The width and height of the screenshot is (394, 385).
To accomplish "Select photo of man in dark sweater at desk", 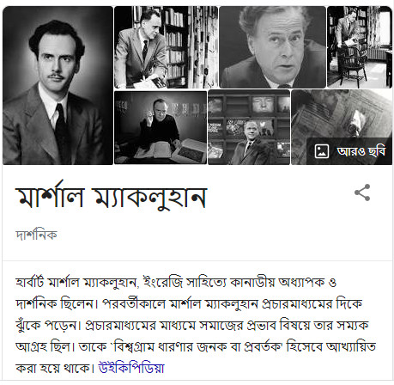I will coord(161,128).
